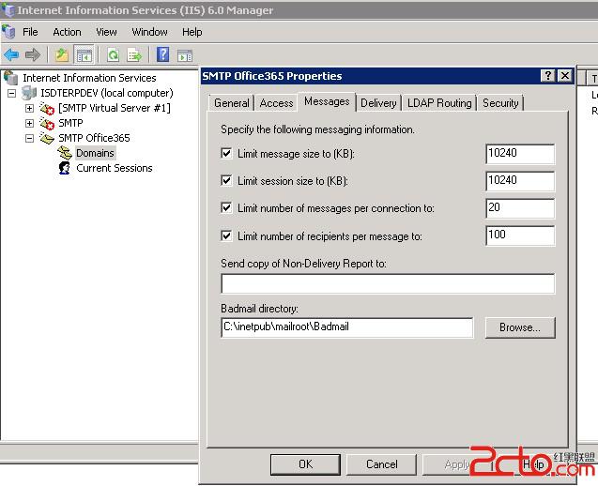The height and width of the screenshot is (486, 598).
Task: Select the [SMTP Virtual Server #1] label
Action: [x=114, y=108]
